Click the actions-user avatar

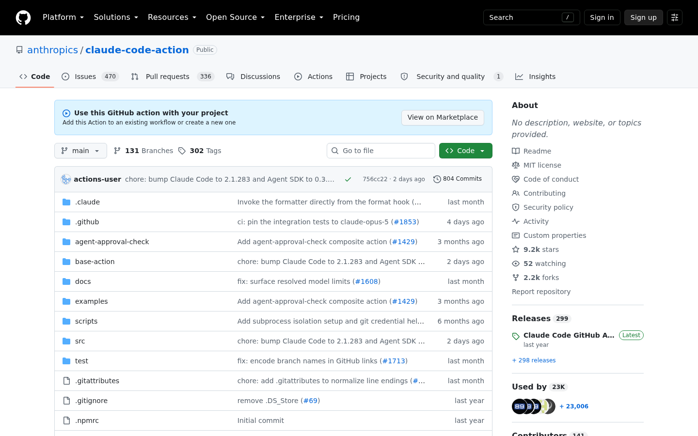66,179
